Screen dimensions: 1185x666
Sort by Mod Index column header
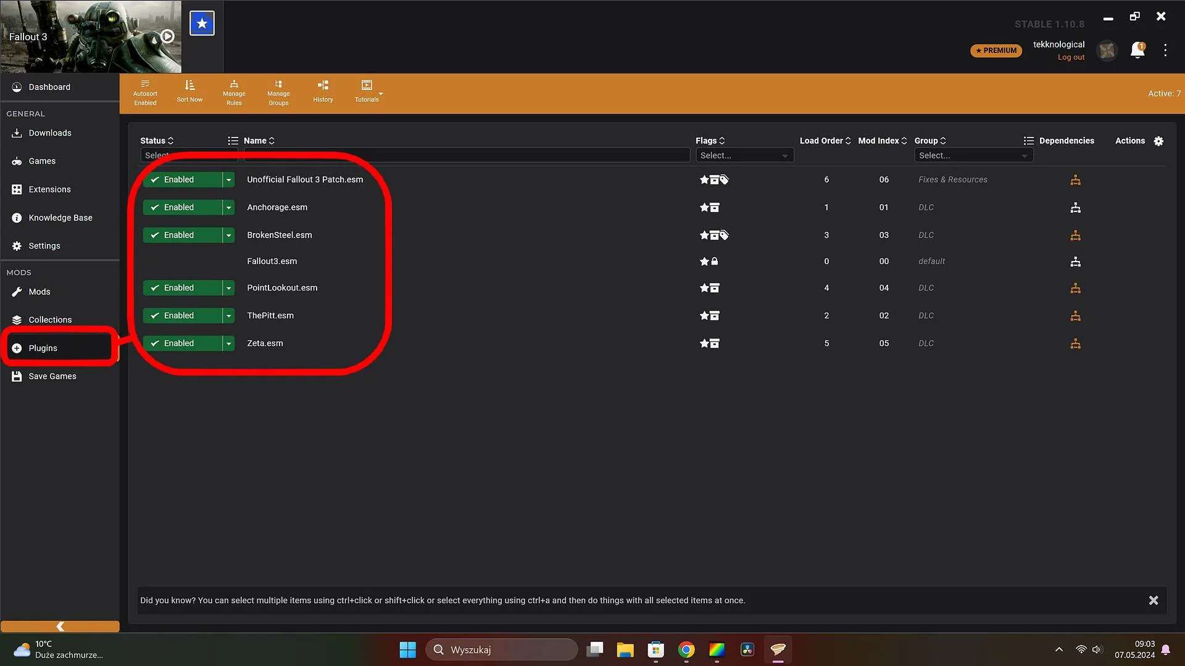[882, 141]
